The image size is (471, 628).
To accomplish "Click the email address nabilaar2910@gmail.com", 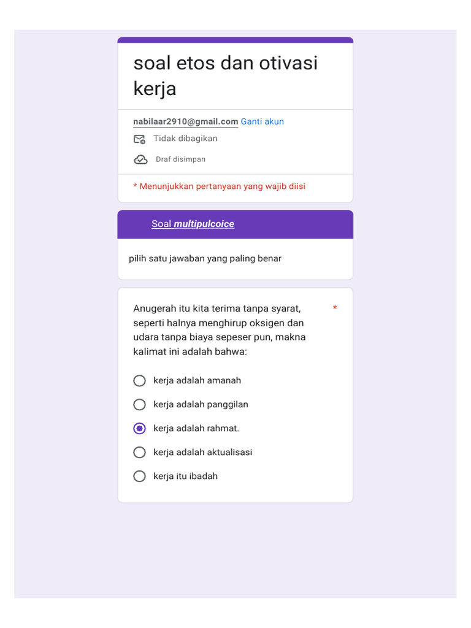I will (x=185, y=121).
